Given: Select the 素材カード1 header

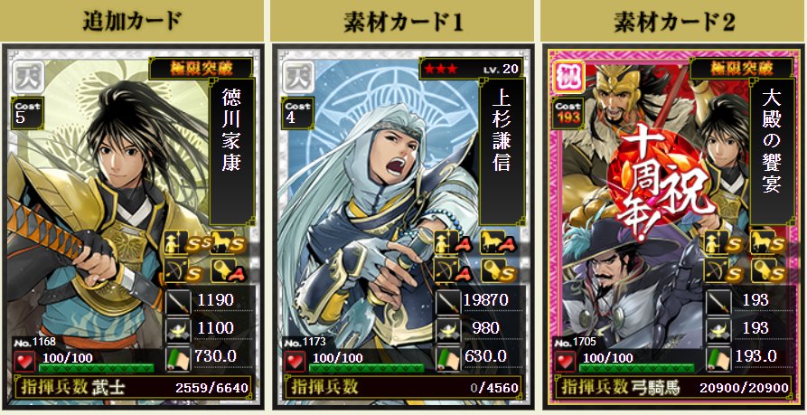Looking at the screenshot, I should coord(402,21).
